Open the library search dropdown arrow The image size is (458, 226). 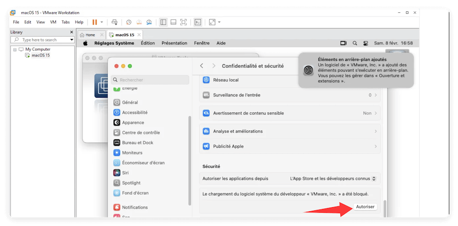point(71,40)
